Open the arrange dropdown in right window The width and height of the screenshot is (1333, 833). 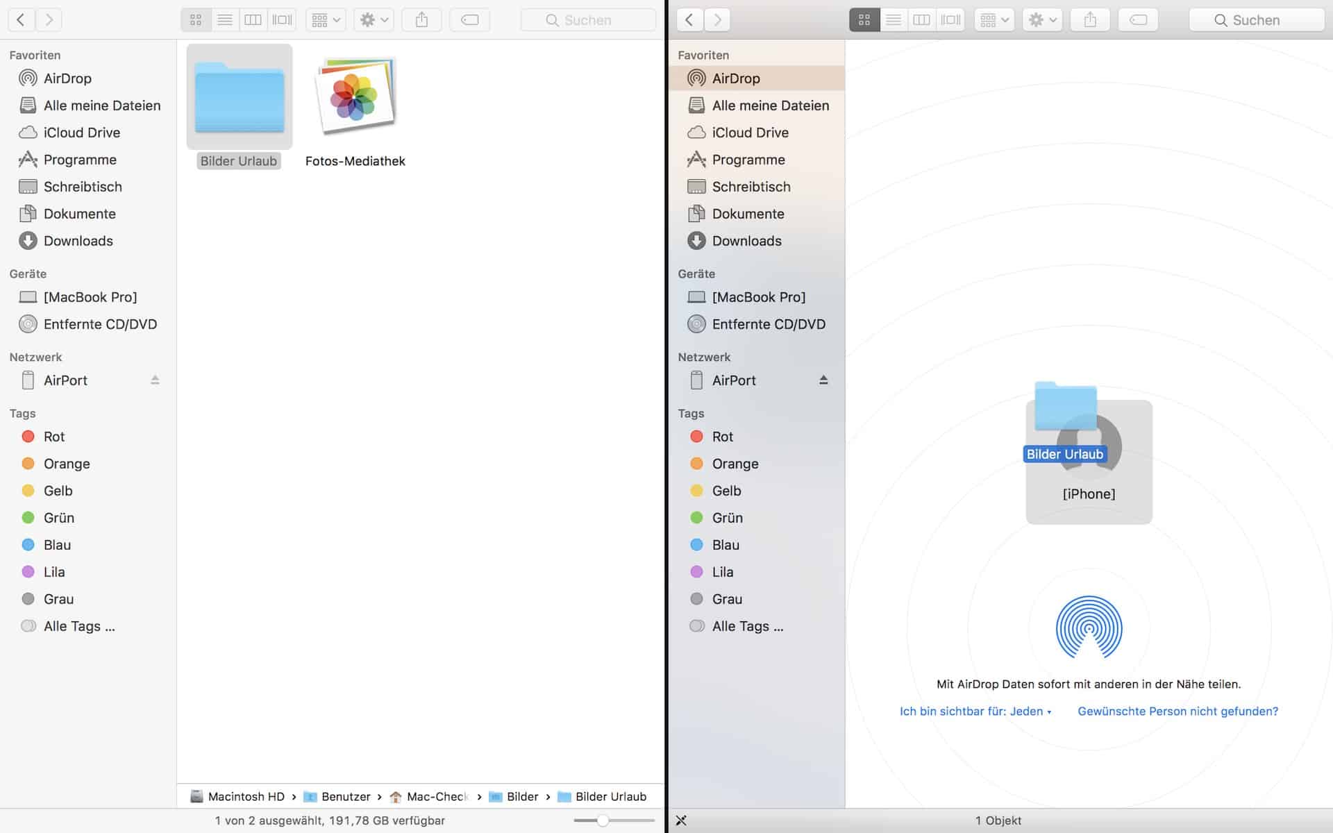[994, 19]
